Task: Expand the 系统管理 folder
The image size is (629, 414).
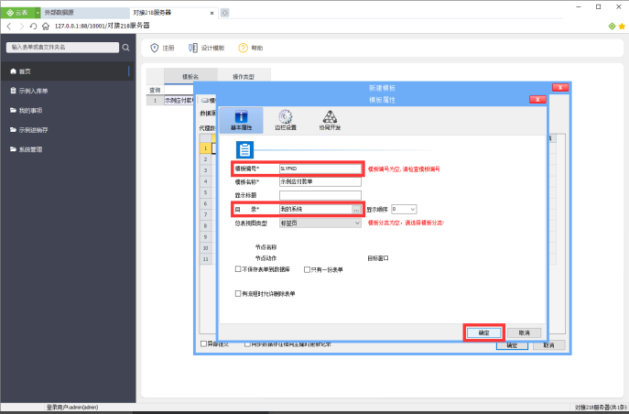Action: 67,149
